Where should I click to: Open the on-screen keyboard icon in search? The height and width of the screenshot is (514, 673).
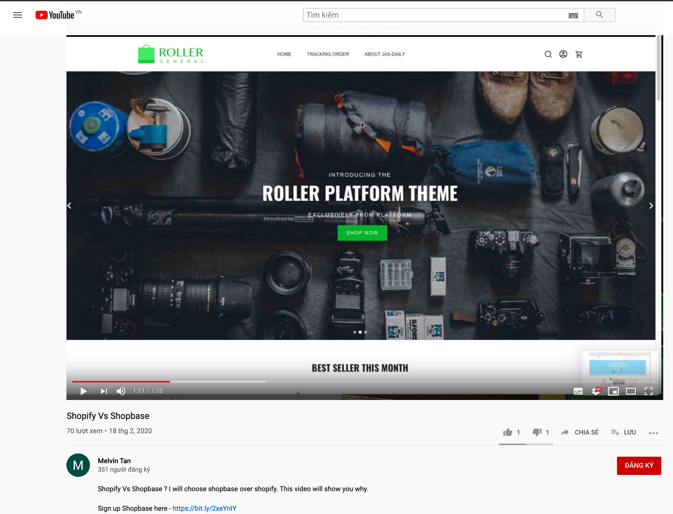pos(573,15)
